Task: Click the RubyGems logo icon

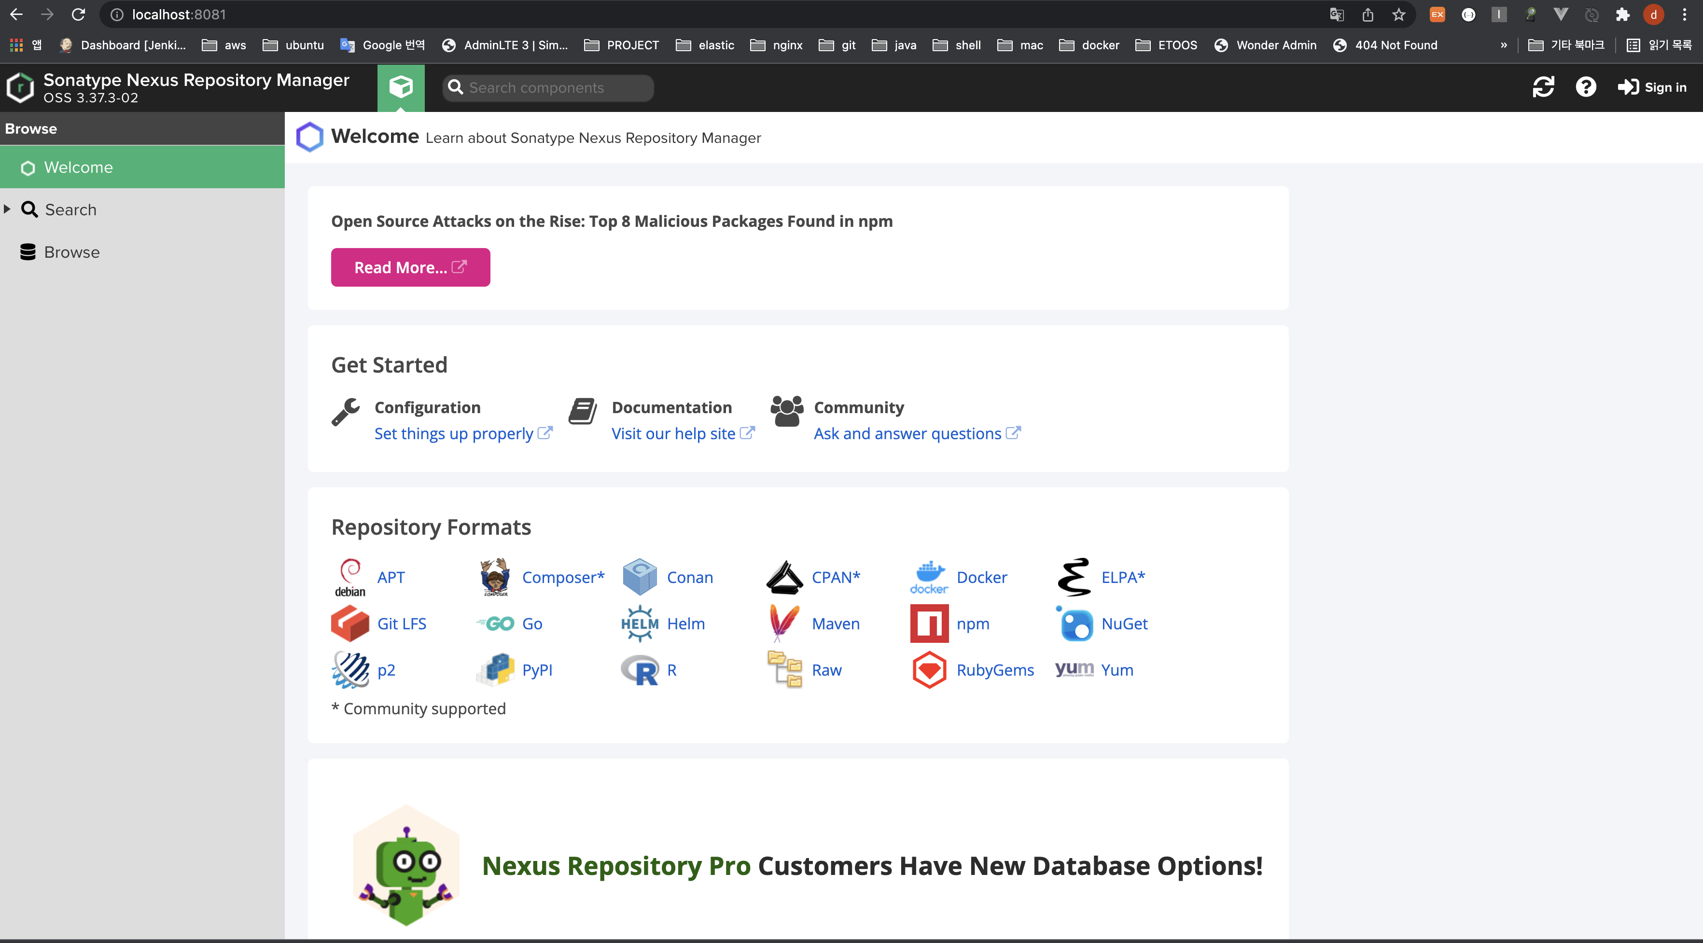Action: [929, 670]
